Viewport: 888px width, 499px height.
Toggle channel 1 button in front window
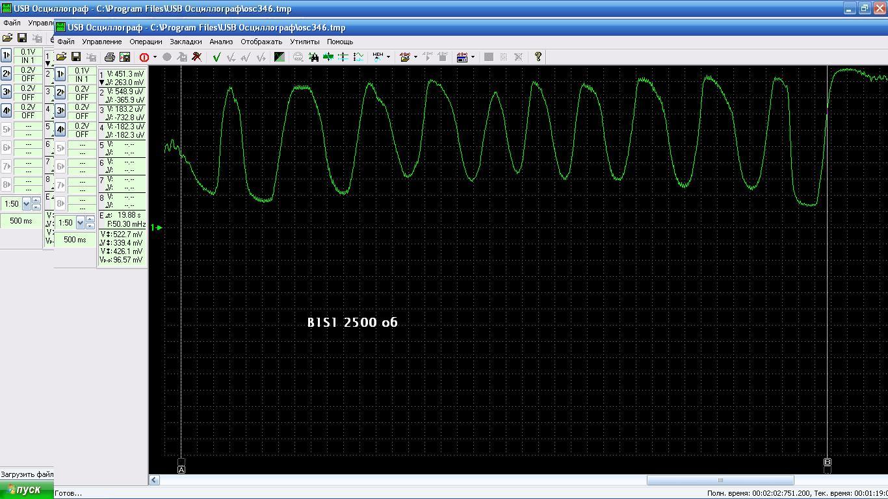tap(60, 74)
